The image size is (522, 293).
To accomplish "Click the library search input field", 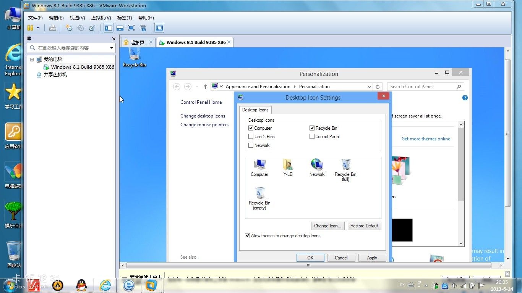I will (68, 48).
